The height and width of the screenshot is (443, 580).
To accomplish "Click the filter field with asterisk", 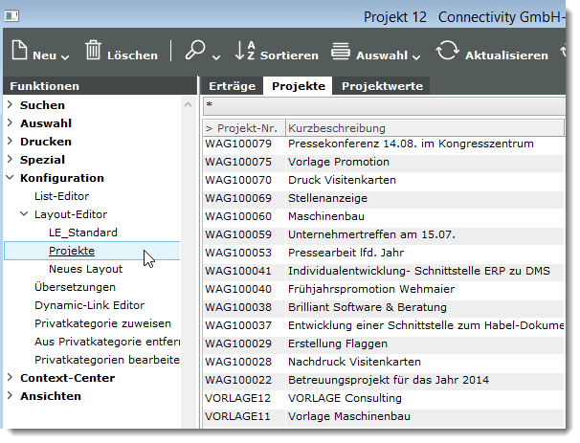I will click(383, 105).
